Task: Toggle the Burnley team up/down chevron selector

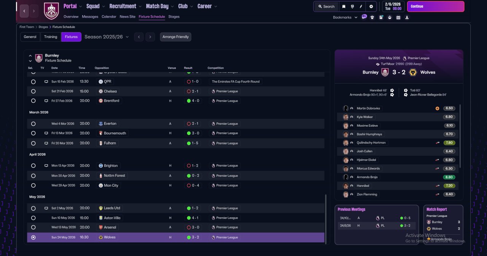Action: 30,58
